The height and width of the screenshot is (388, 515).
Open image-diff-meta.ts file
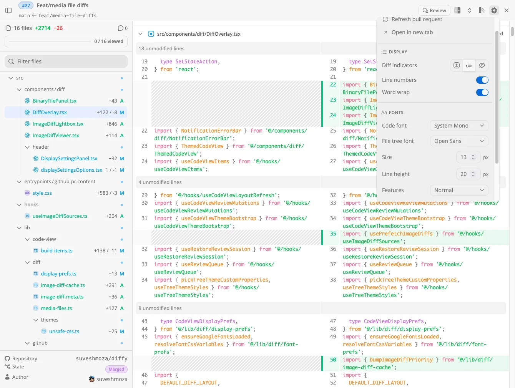tap(66, 297)
